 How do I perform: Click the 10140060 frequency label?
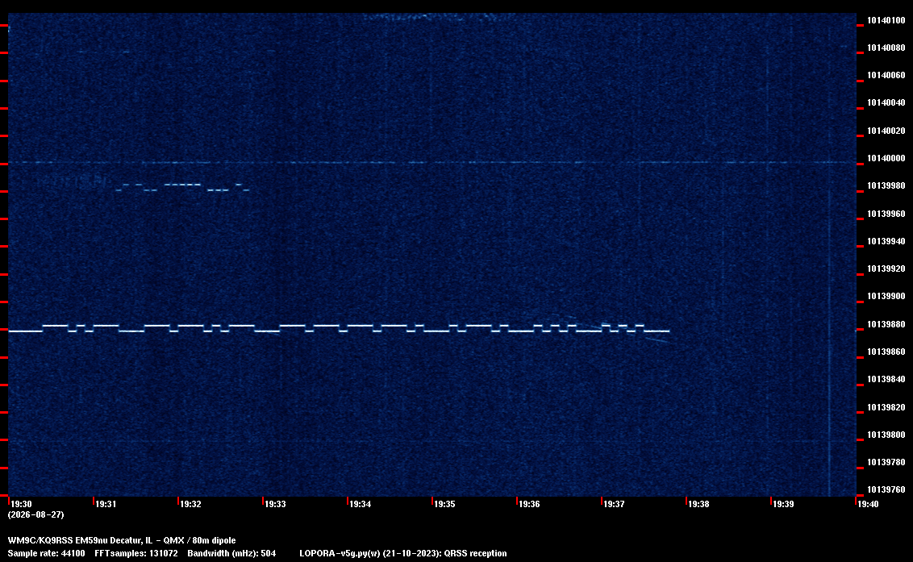[886, 75]
